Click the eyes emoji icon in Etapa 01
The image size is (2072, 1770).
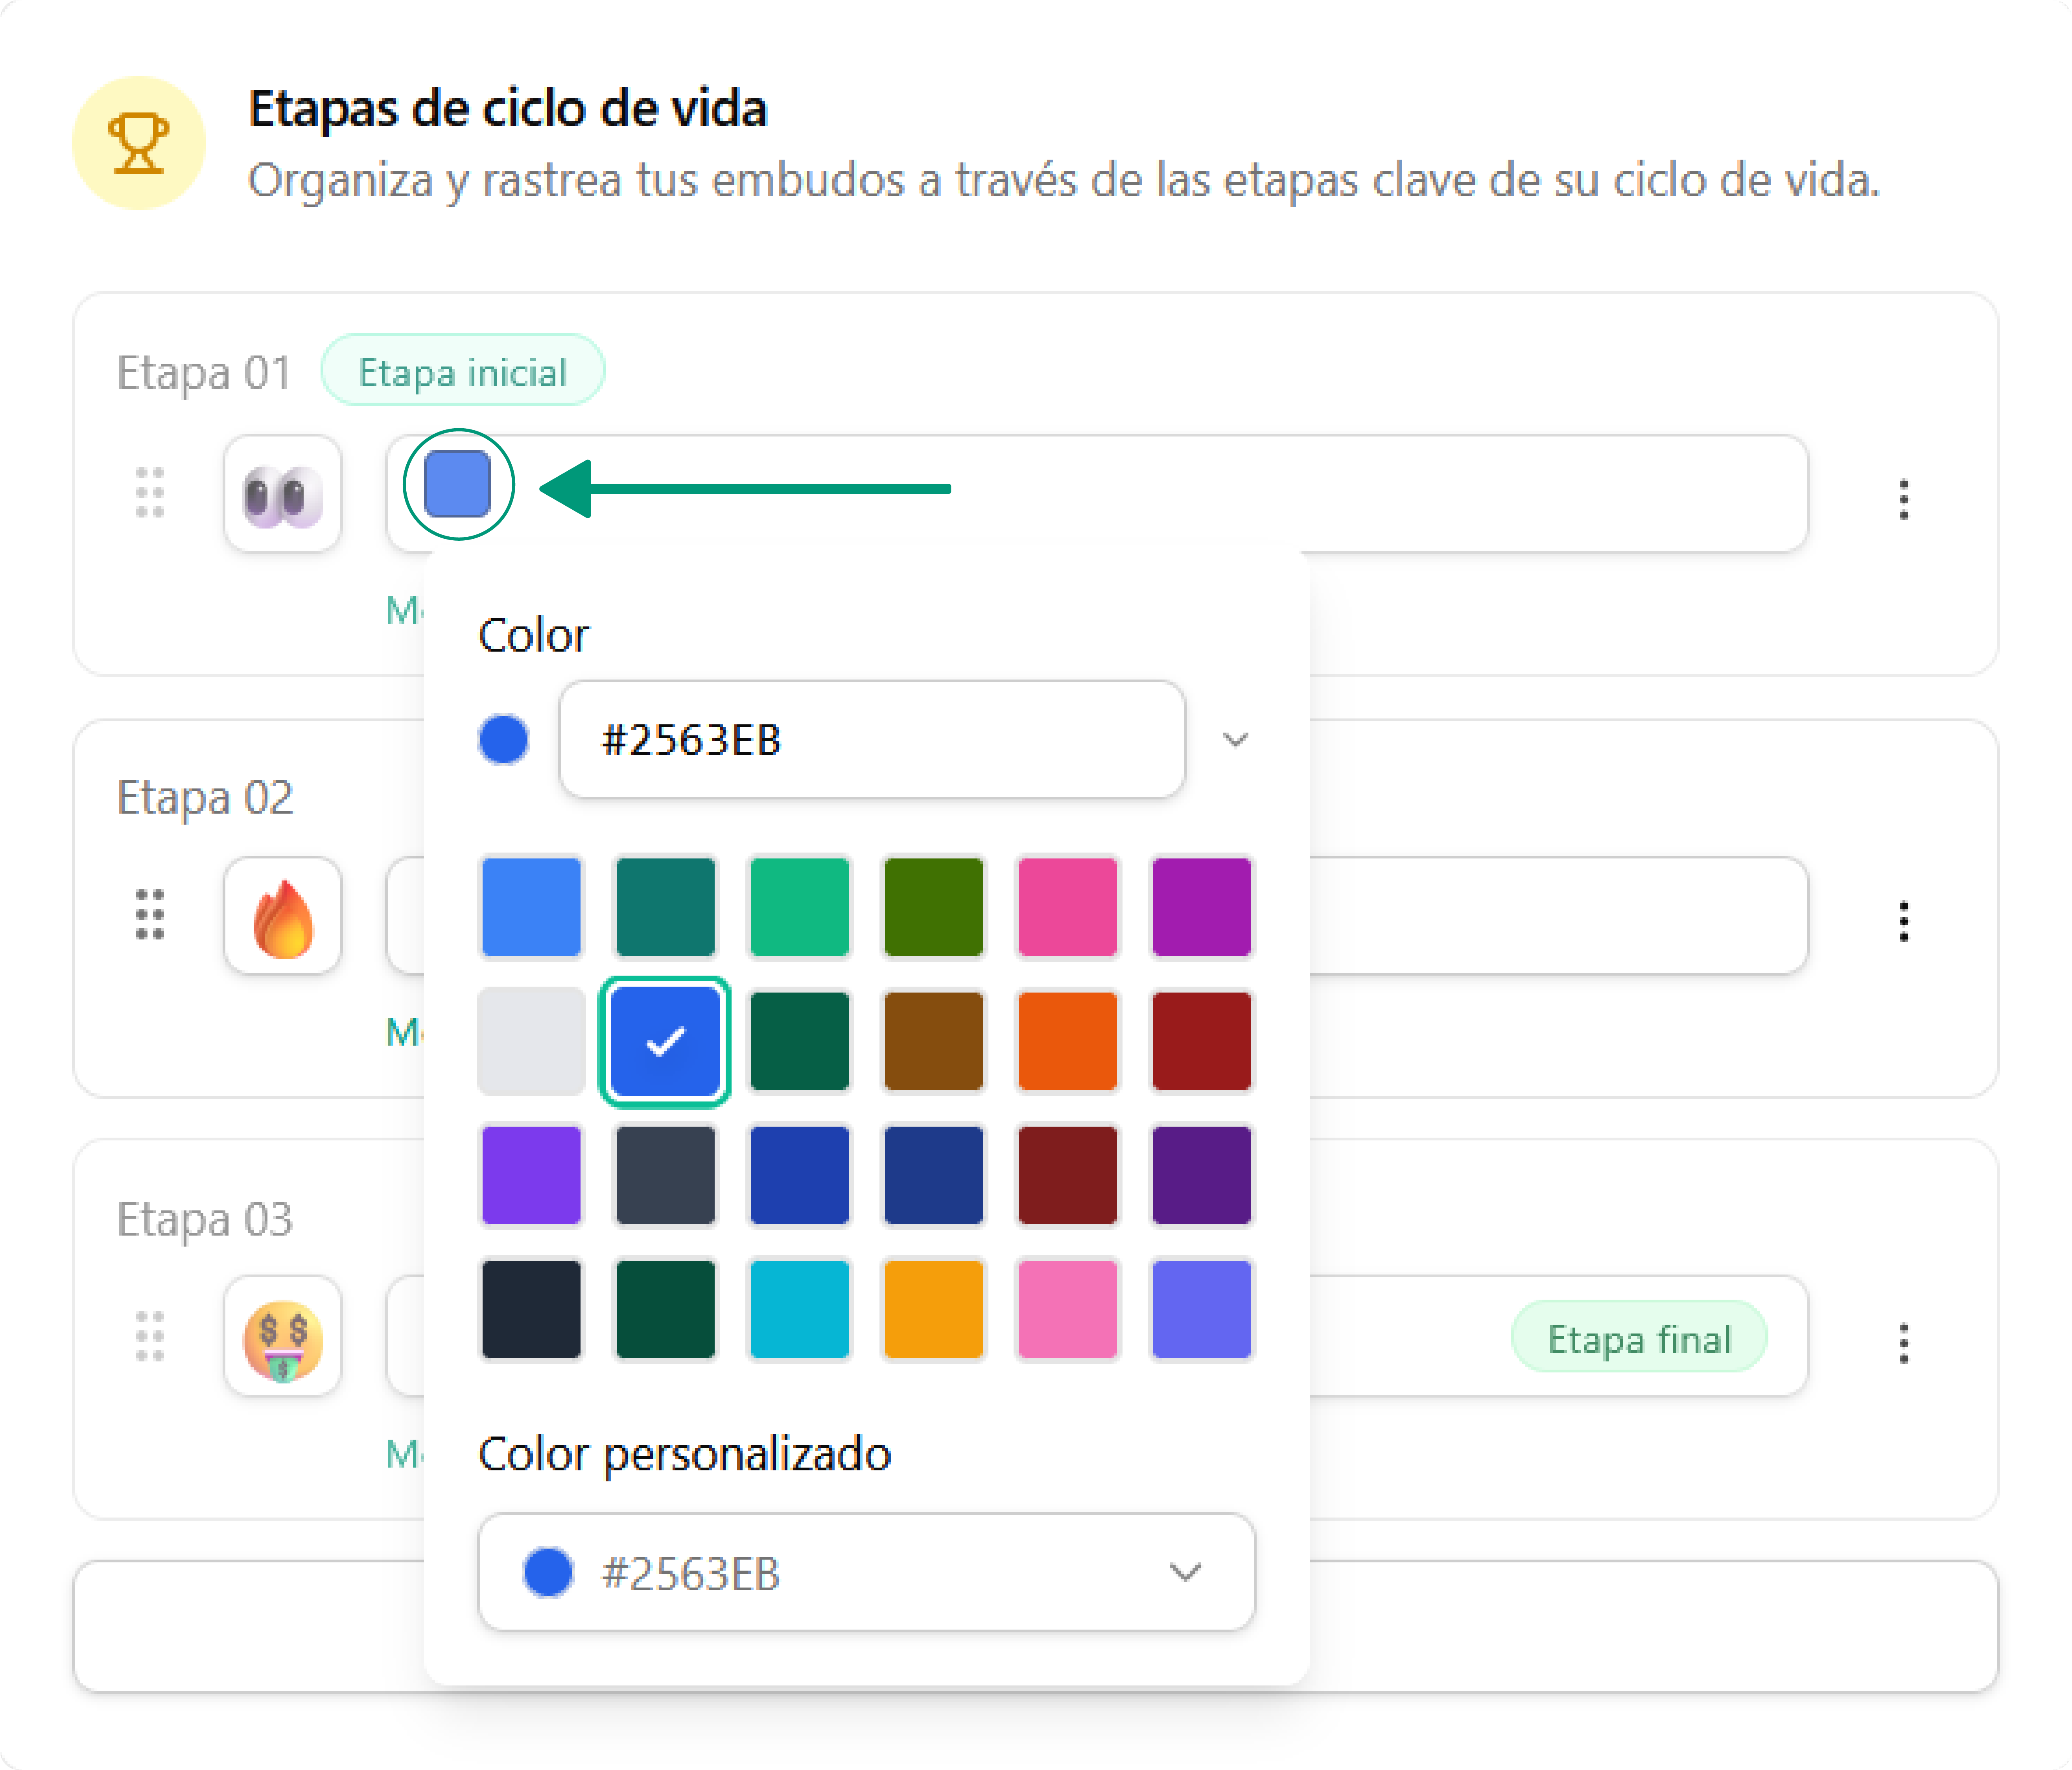(x=283, y=494)
